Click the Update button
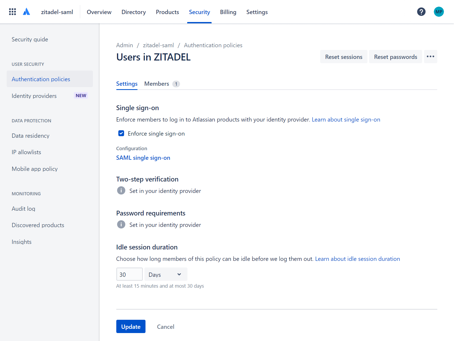454x341 pixels. [x=131, y=326]
